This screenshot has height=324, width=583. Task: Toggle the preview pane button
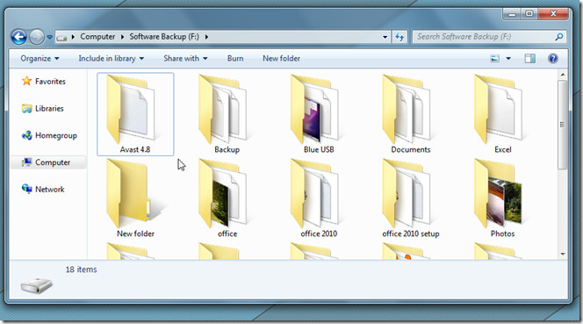tap(529, 59)
